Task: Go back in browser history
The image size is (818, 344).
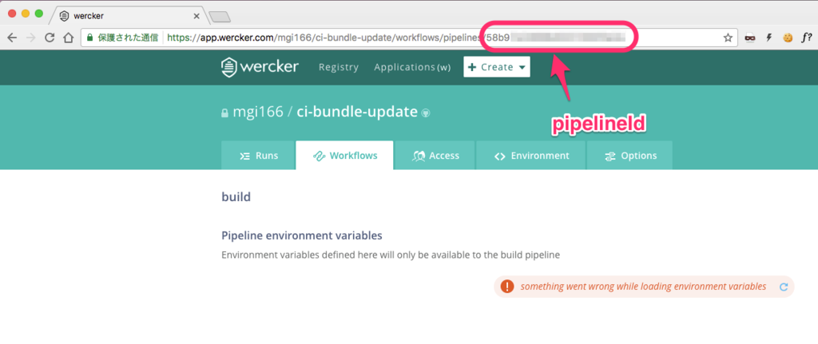Action: 12,38
